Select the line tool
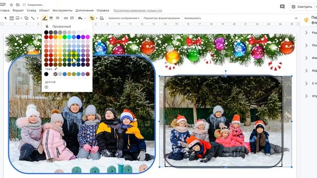 pyautogui.click(x=33, y=18)
